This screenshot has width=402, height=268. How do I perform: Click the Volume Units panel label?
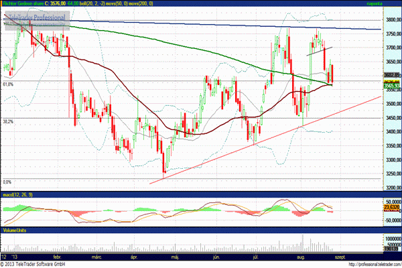(x=13, y=230)
